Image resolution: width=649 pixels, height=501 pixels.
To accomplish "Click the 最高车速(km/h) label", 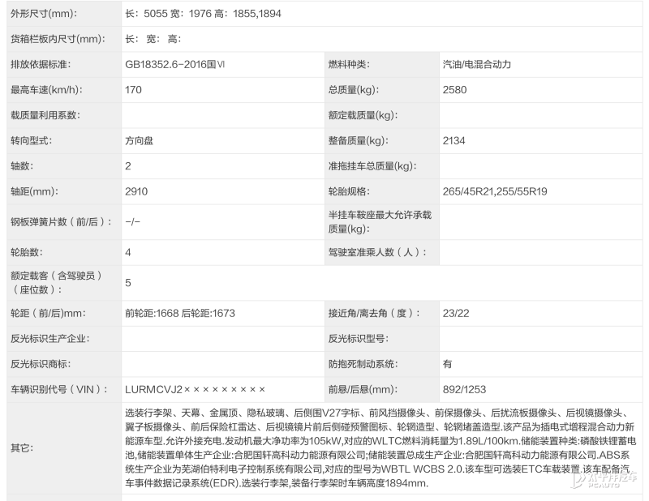I will coord(46,90).
